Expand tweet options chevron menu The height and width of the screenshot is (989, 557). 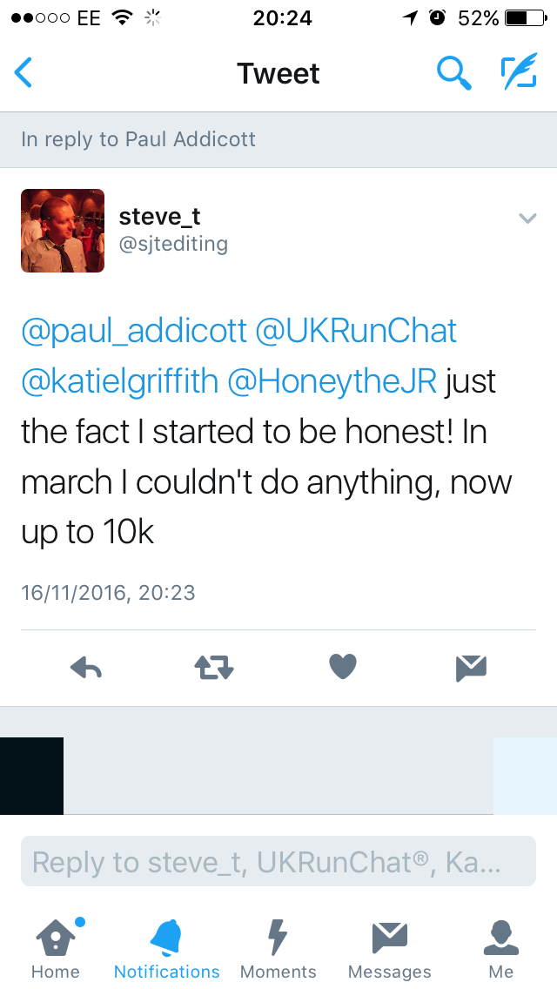[527, 219]
